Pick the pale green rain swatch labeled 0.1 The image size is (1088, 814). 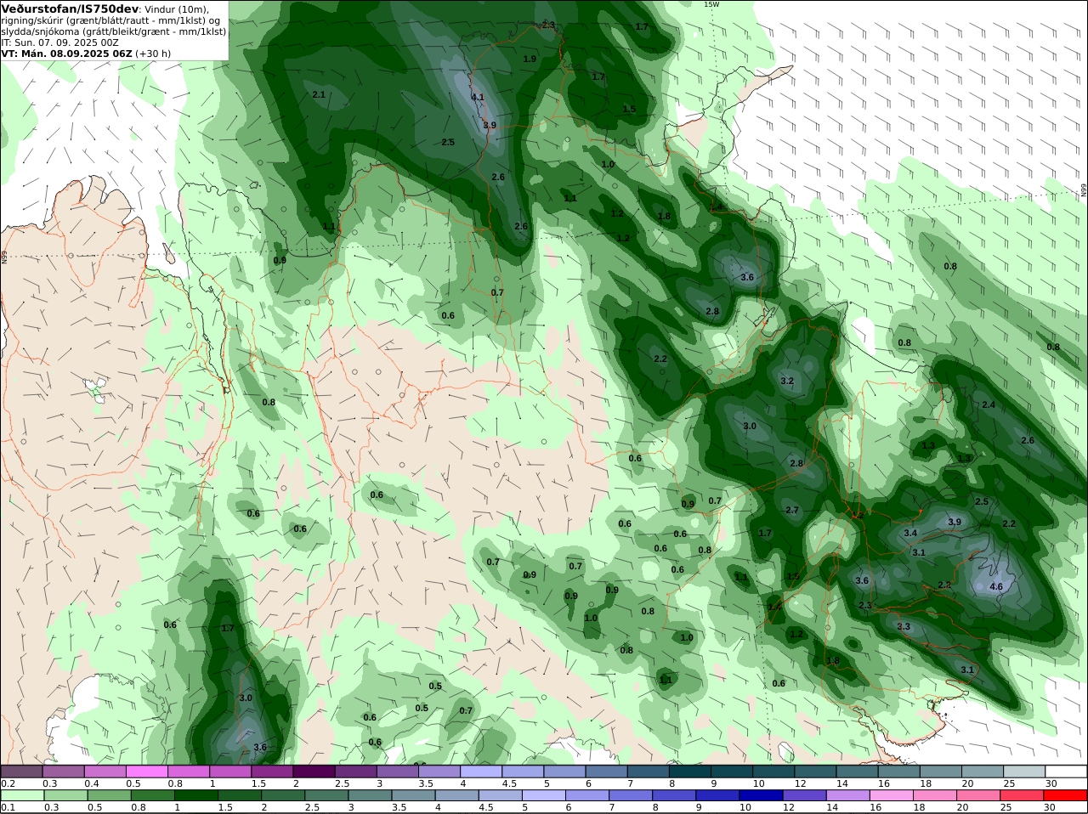click(21, 795)
